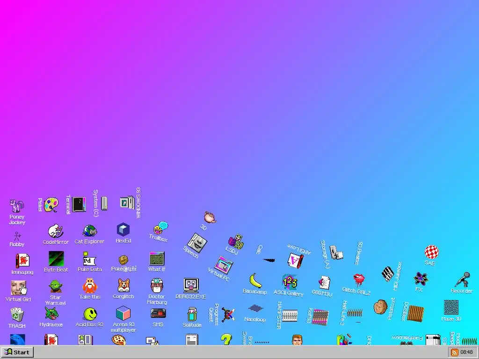Image resolution: width=479 pixels, height=359 pixels.
Task: Launch the Virtual Girl icon
Action: tap(18, 288)
